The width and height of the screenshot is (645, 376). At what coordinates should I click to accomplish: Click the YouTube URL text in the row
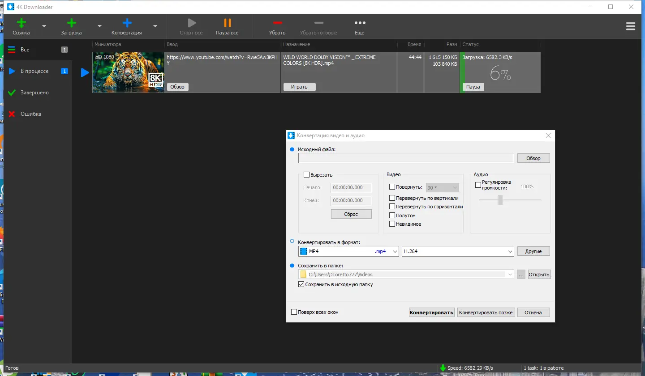(222, 60)
